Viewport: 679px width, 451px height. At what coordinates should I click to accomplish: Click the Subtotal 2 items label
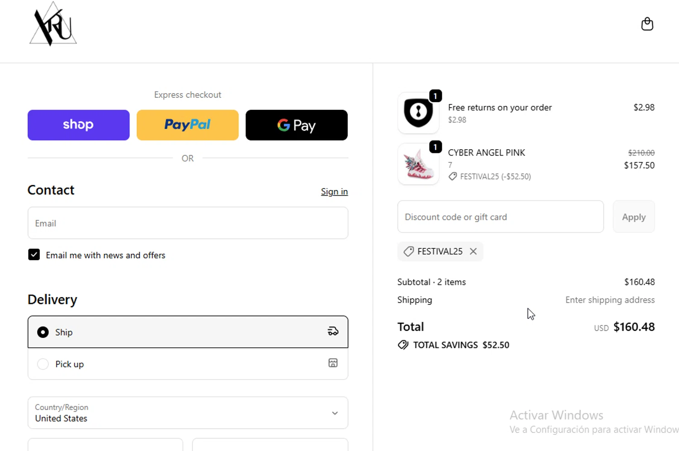pyautogui.click(x=431, y=282)
